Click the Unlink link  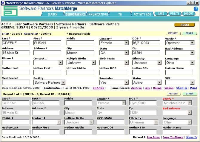[157, 88]
